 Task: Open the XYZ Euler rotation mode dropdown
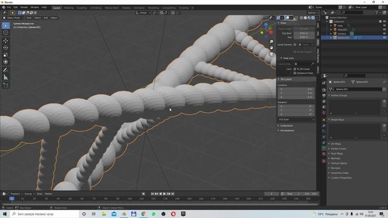296,120
